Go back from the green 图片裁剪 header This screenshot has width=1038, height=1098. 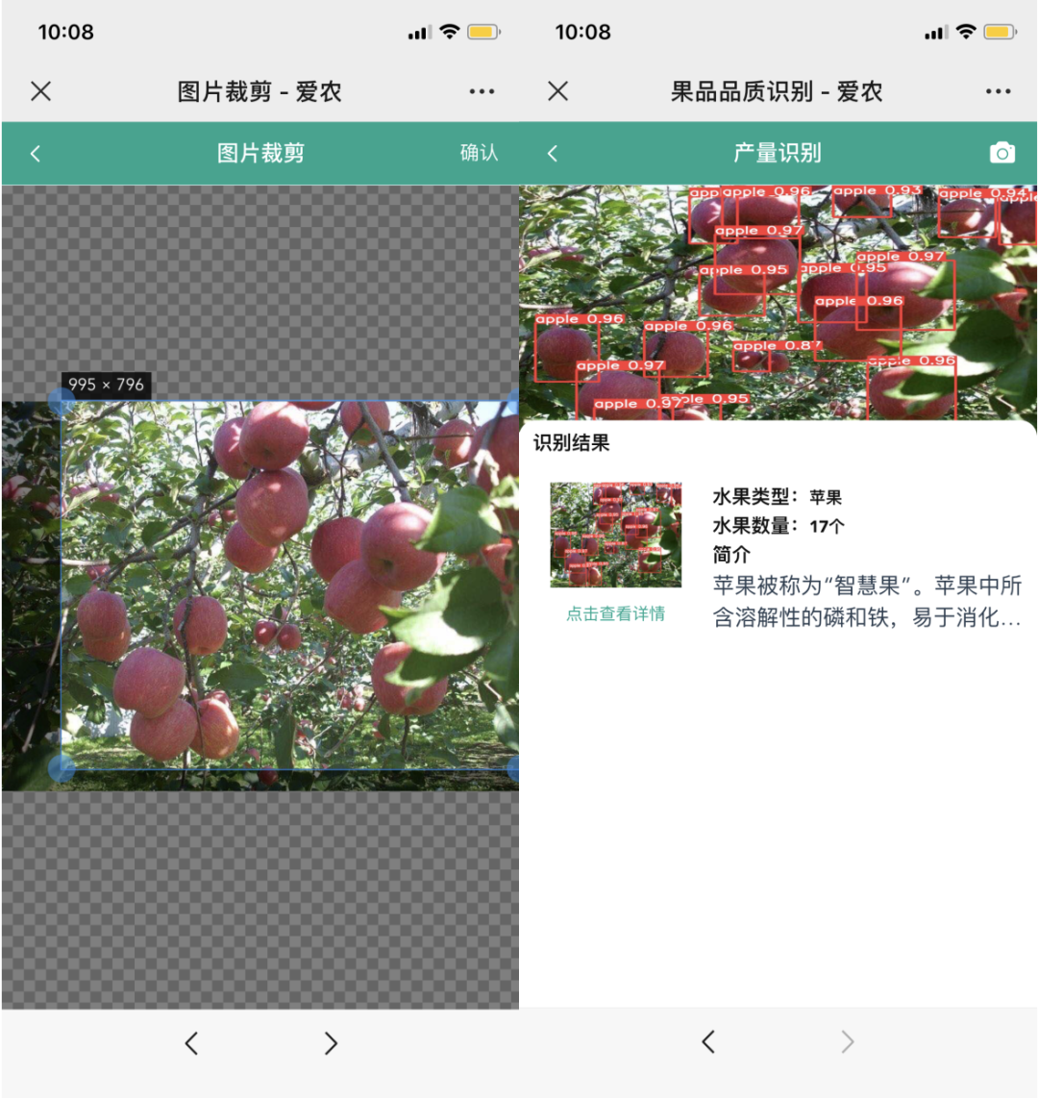(36, 153)
